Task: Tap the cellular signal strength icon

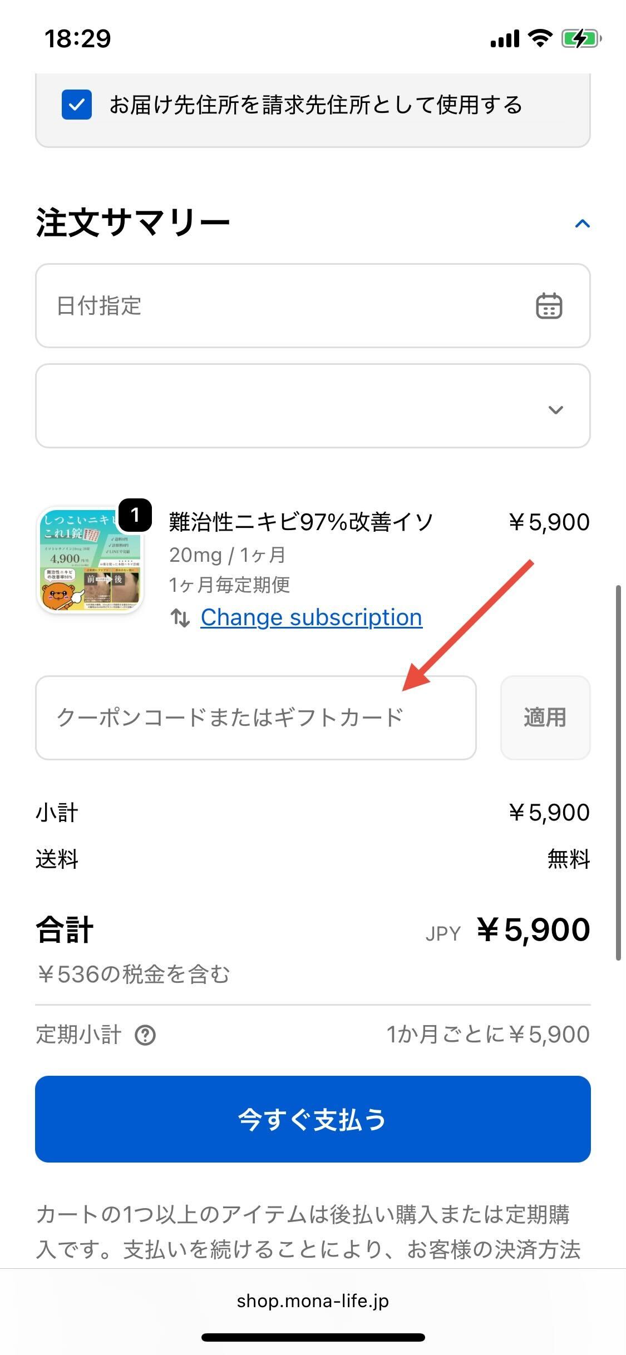Action: pos(505,39)
